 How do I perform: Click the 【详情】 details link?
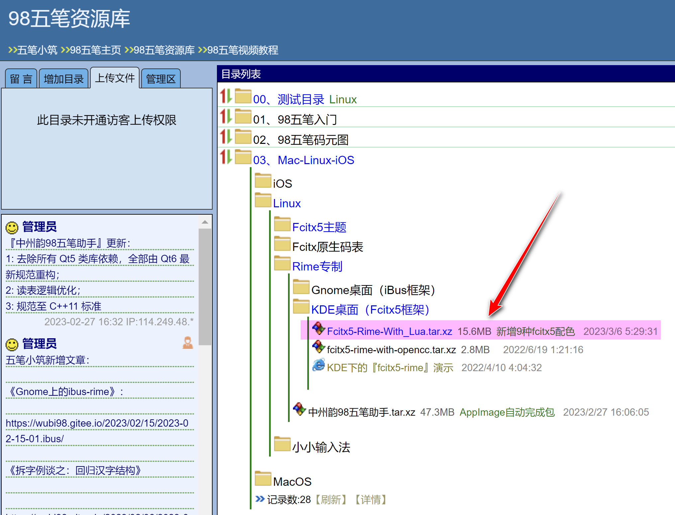click(x=370, y=499)
